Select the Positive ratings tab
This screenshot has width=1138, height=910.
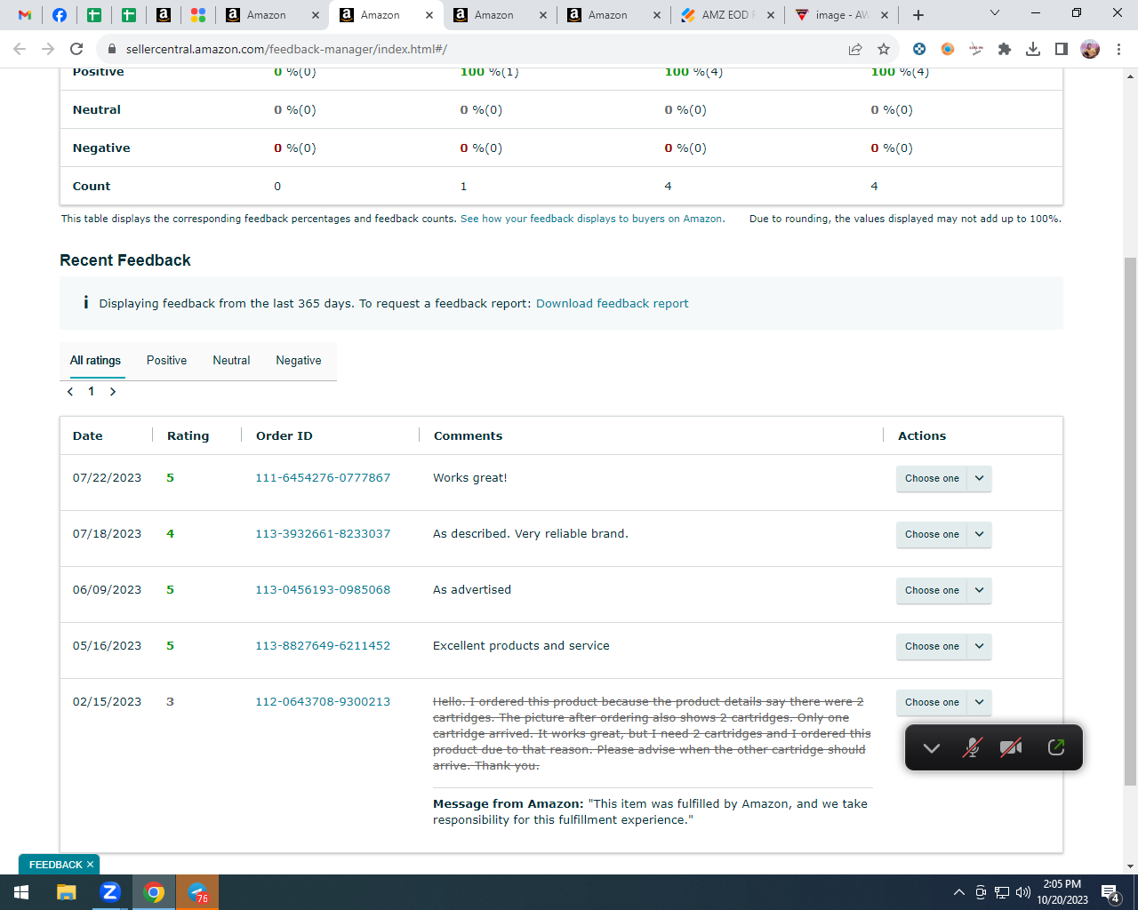(x=166, y=361)
